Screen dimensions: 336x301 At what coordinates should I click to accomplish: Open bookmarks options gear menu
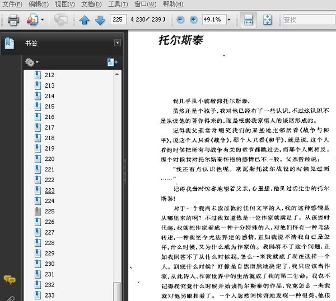click(x=31, y=62)
